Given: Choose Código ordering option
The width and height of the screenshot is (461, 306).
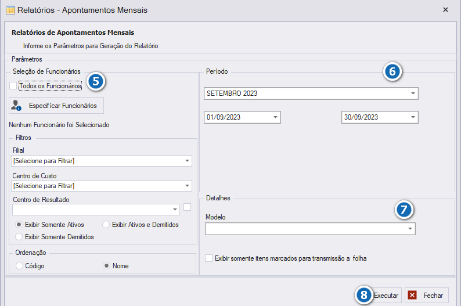Looking at the screenshot, I should point(19,266).
